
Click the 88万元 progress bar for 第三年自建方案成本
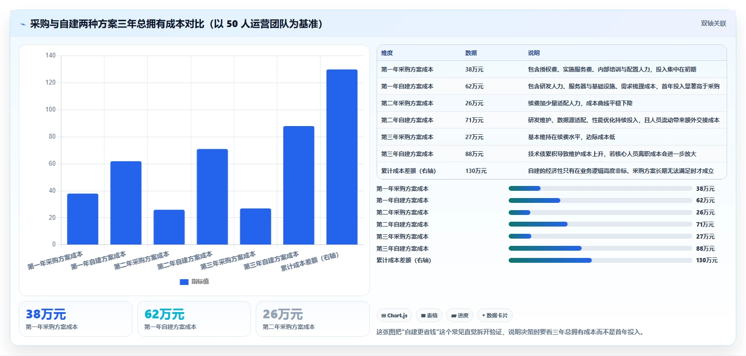(x=600, y=248)
